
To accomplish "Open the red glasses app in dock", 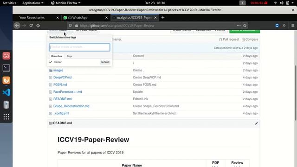I will pos(6,56).
